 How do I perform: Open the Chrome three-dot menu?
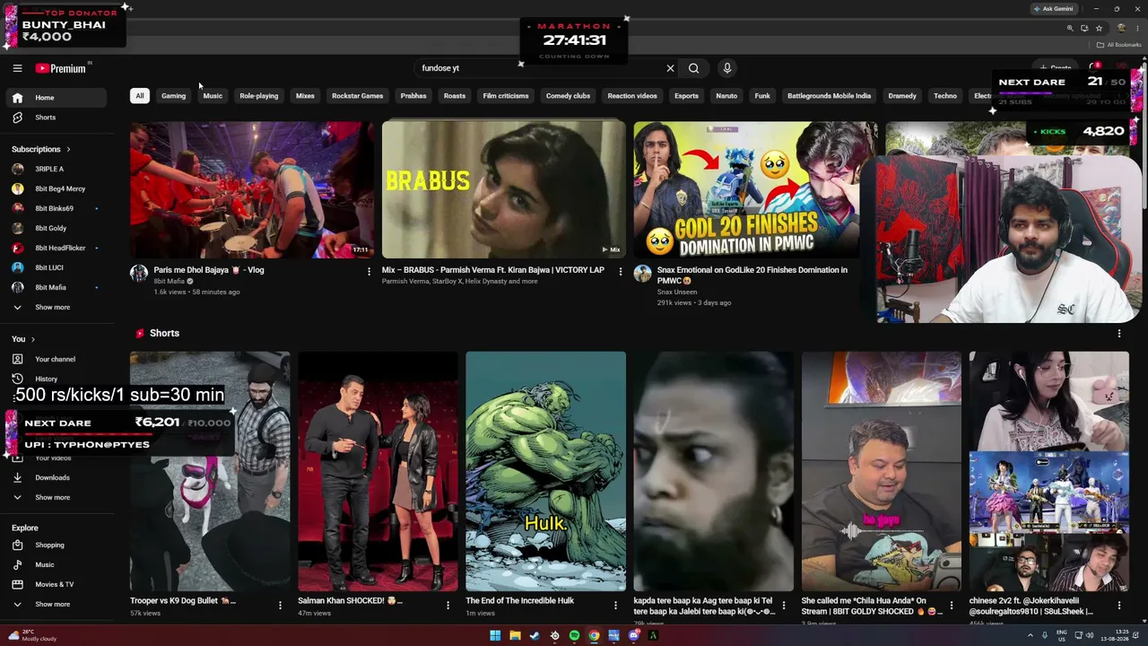pos(1137,28)
